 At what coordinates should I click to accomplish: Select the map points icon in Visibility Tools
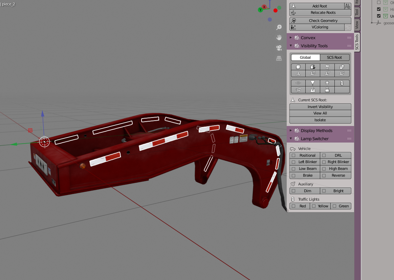(x=312, y=90)
